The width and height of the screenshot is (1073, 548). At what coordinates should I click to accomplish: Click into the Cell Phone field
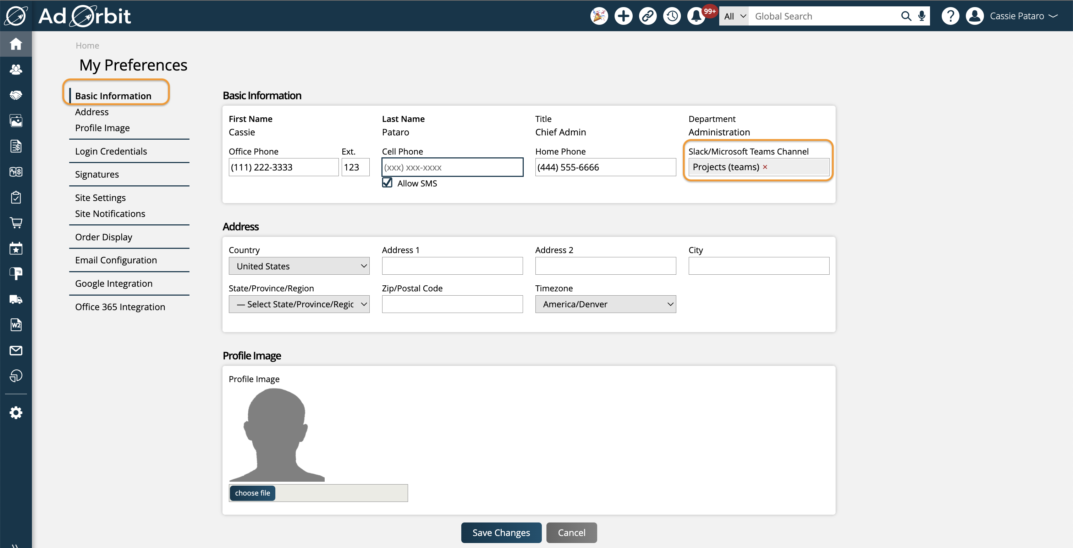[452, 167]
